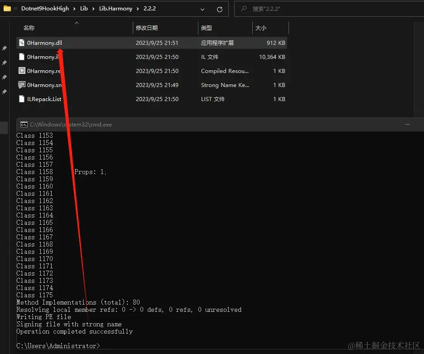Click the Lib.Harmony breadcrumb
This screenshot has height=354, width=424.
(116, 9)
